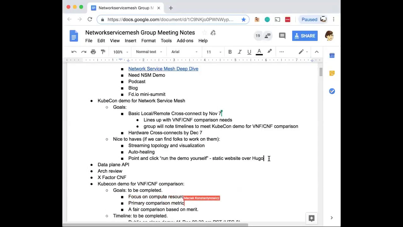The image size is (403, 227).
Task: Open the font size 11 dropdown
Action: tap(214, 52)
